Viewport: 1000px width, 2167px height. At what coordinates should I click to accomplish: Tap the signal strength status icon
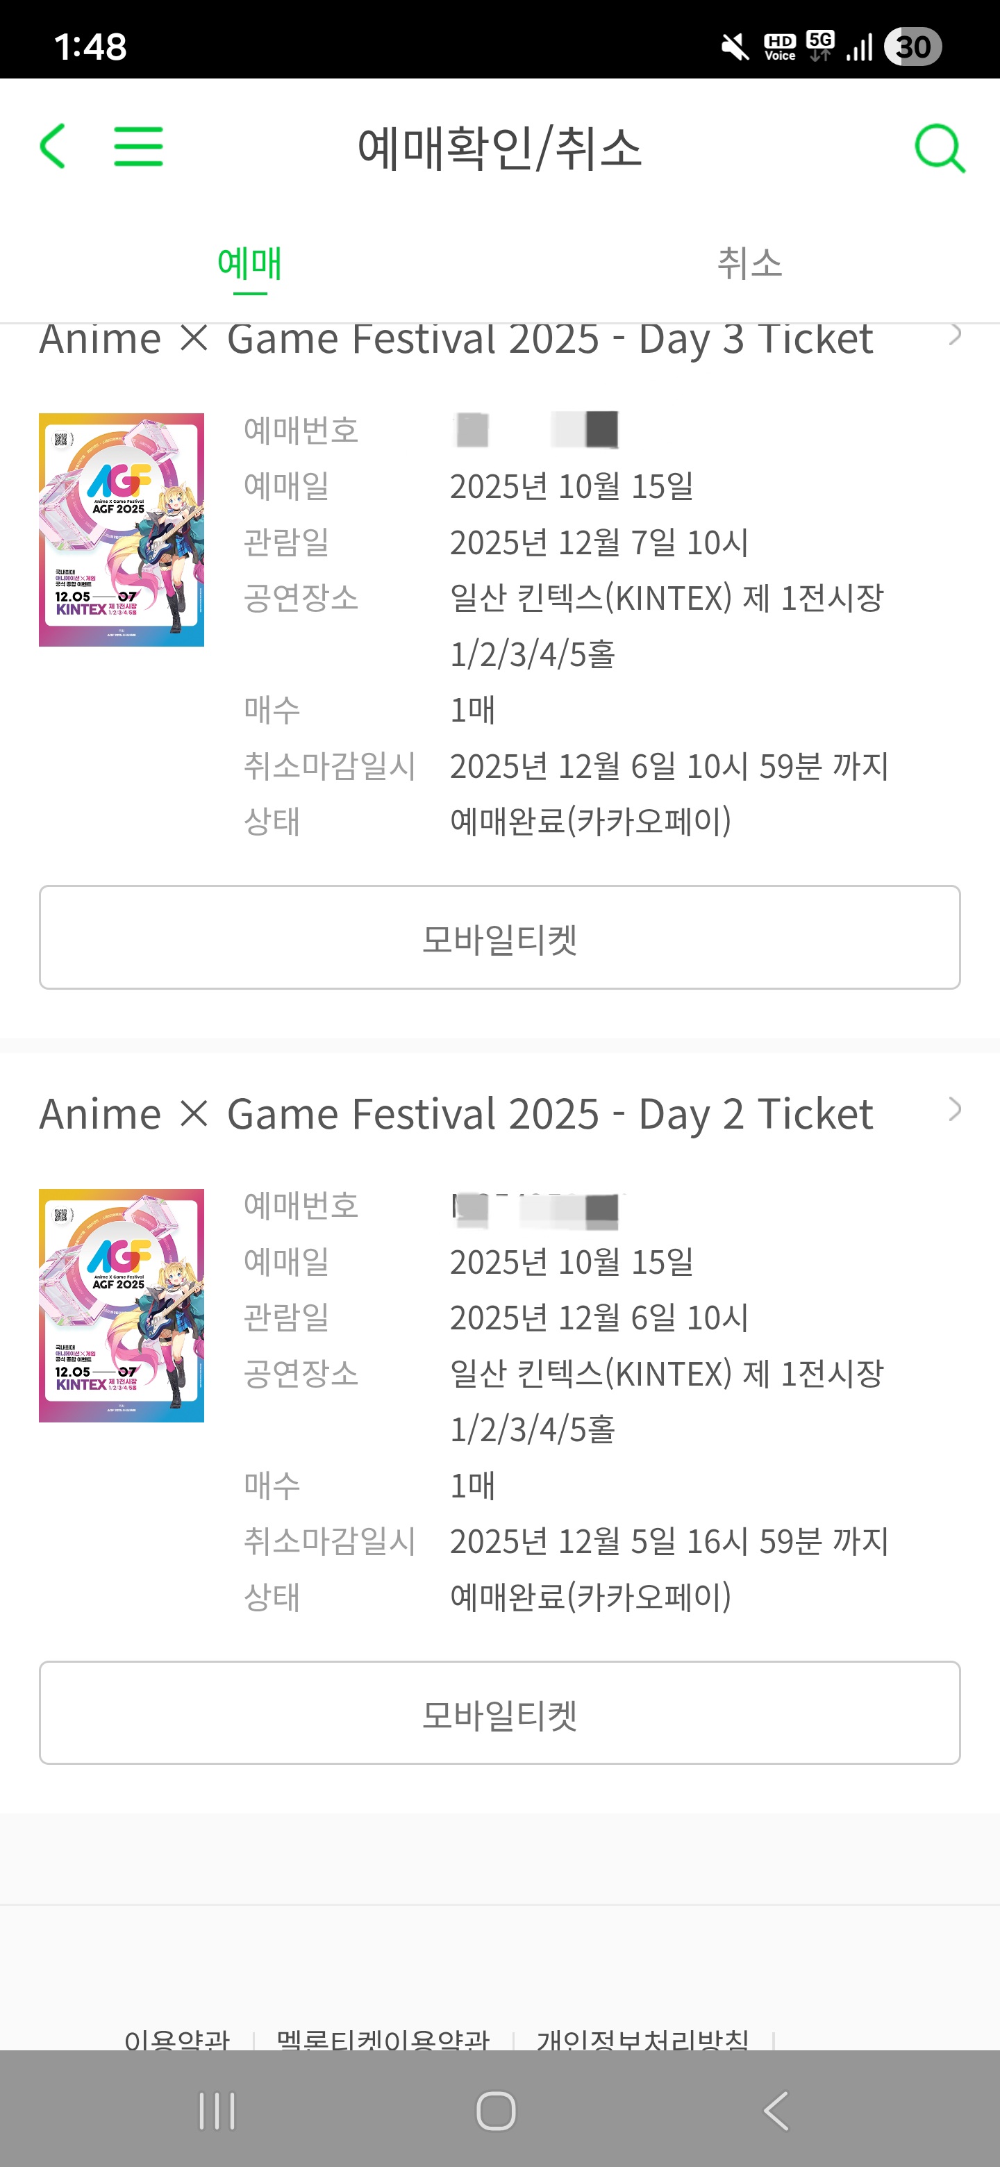click(x=859, y=47)
